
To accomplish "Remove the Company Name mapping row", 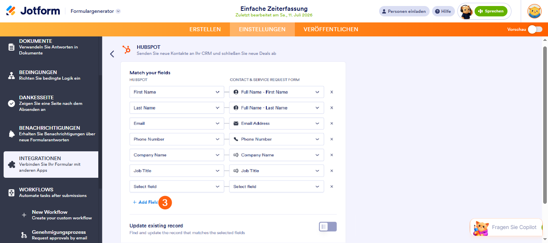I will click(332, 155).
